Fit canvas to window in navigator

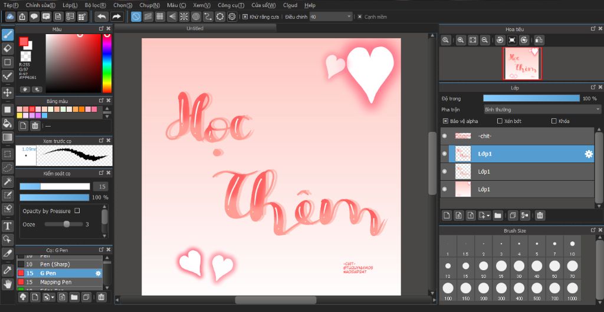point(472,40)
